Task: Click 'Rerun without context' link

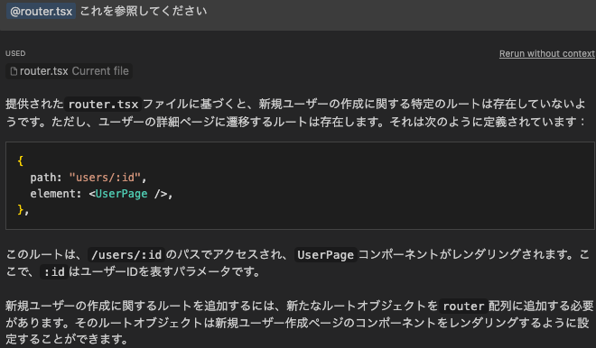Action: pyautogui.click(x=547, y=53)
